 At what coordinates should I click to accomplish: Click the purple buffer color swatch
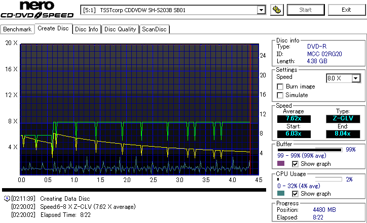281,164
